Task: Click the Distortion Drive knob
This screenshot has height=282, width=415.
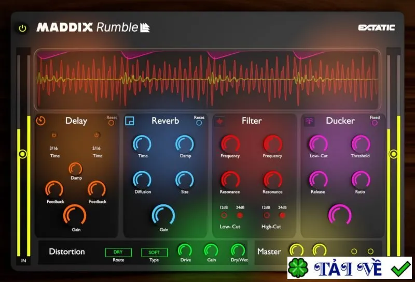Action: [185, 250]
